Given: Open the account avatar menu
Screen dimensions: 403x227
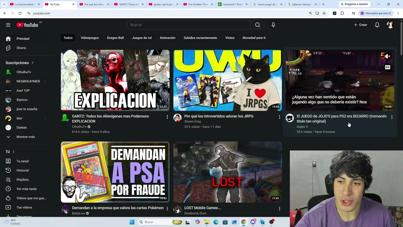Looking at the screenshot, I should (390, 25).
